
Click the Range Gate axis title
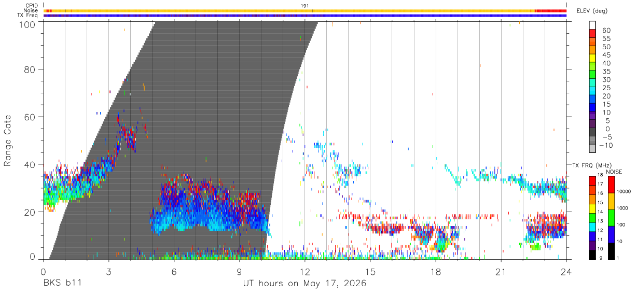[x=7, y=140]
